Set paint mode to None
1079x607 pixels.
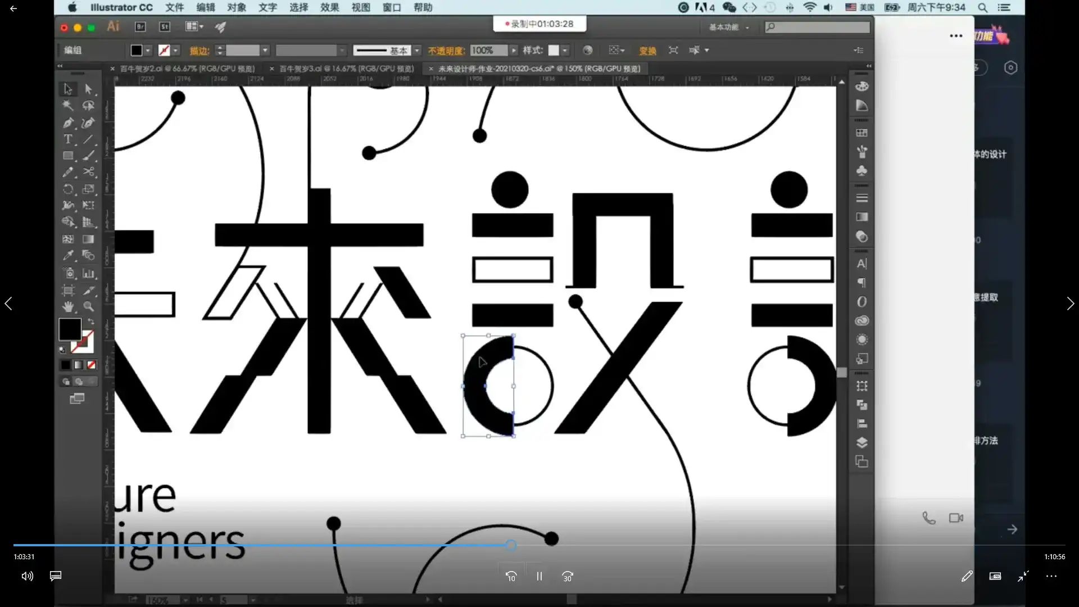(91, 365)
